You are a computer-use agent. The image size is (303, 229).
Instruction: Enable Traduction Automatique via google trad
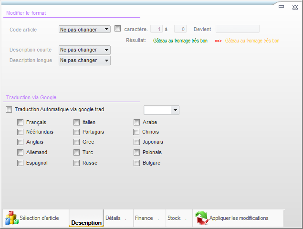pyautogui.click(x=9, y=110)
